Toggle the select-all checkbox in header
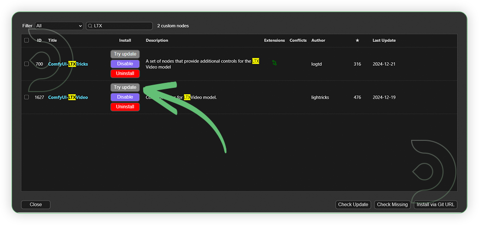The height and width of the screenshot is (225, 479). (27, 40)
